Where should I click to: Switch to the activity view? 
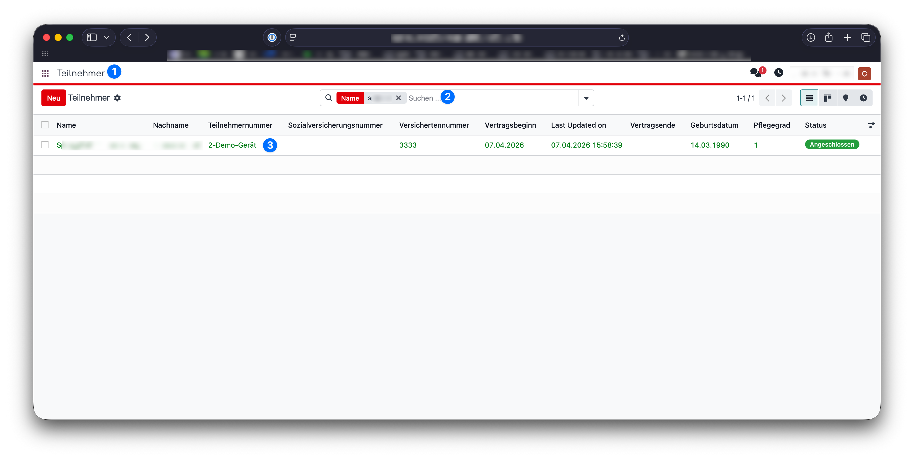point(863,98)
